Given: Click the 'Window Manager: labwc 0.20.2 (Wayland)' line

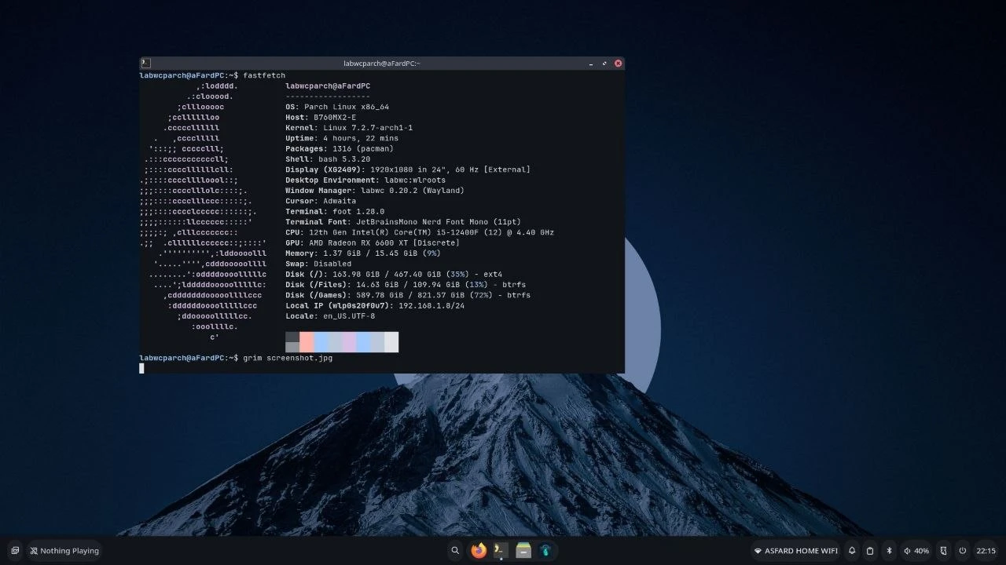Looking at the screenshot, I should 375,191.
